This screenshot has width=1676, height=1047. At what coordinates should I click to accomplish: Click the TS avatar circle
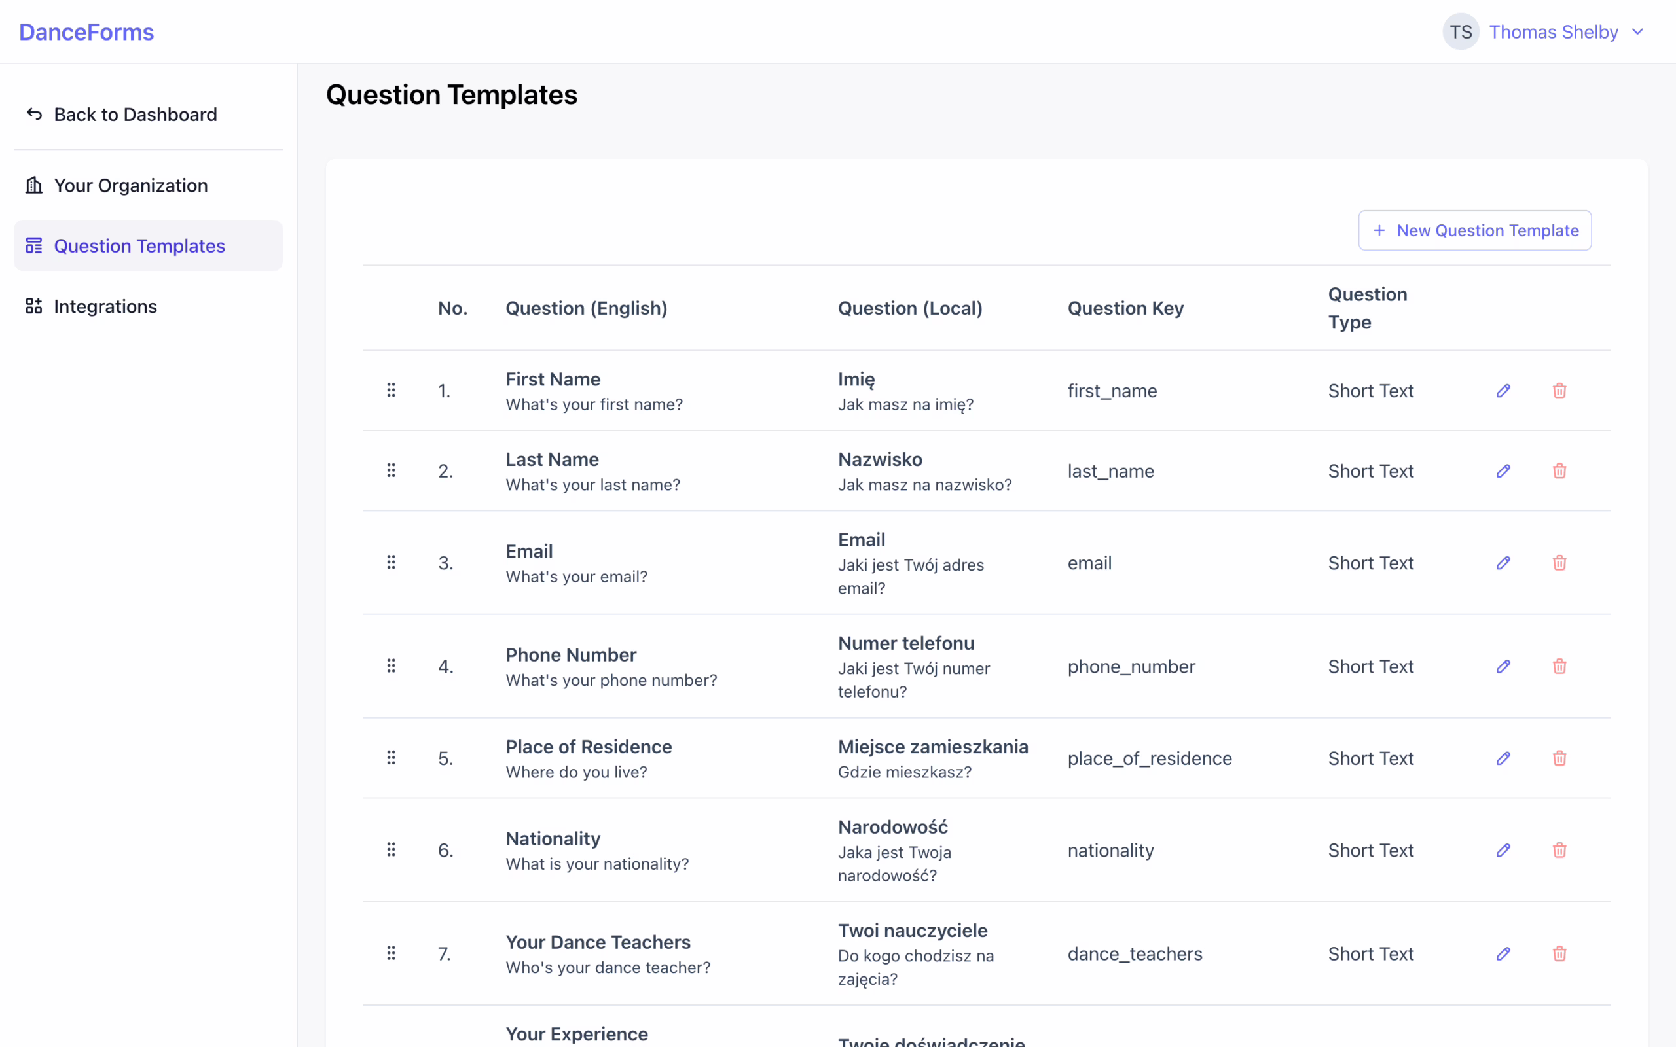click(1461, 31)
